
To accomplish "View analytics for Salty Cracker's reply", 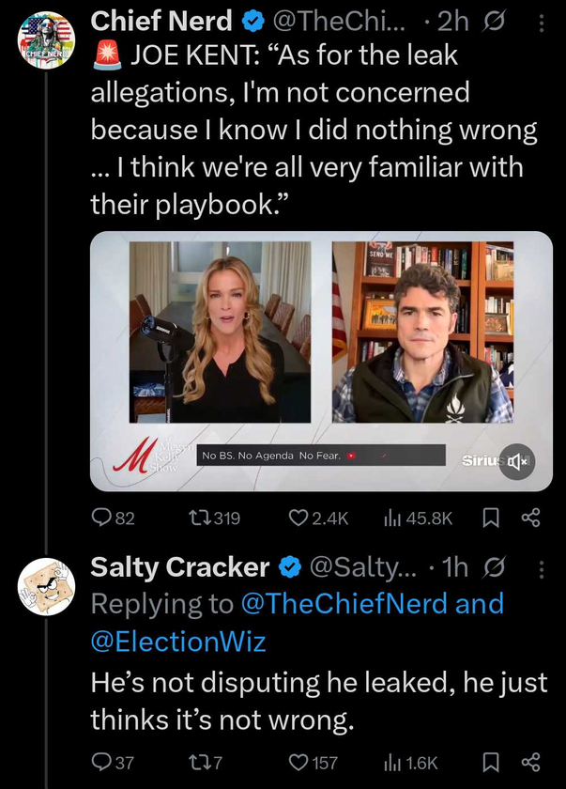I will [x=394, y=762].
